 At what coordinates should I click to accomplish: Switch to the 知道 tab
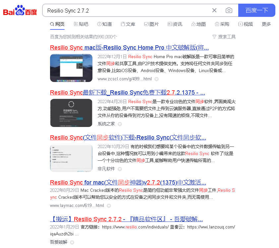click(104, 24)
